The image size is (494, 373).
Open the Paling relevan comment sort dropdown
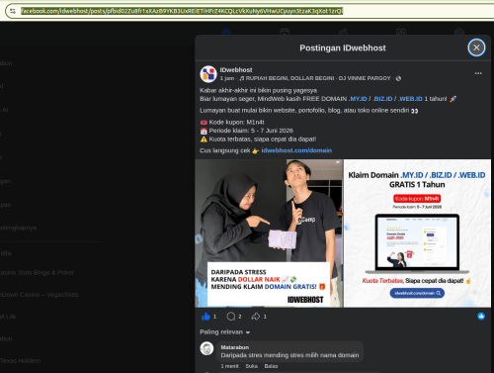[x=224, y=332]
